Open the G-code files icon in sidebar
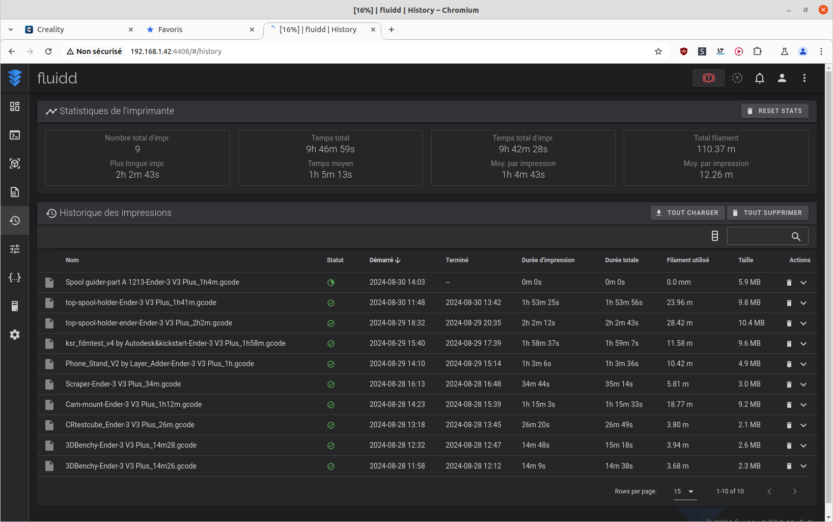833x522 pixels. (x=15, y=192)
